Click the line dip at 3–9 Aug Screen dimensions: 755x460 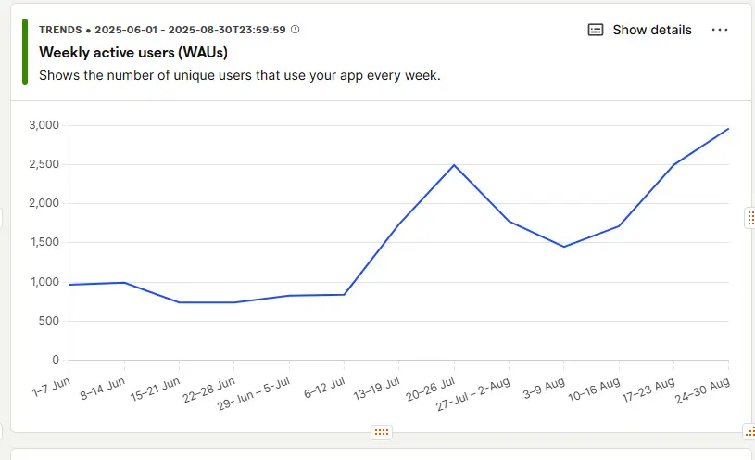point(564,247)
